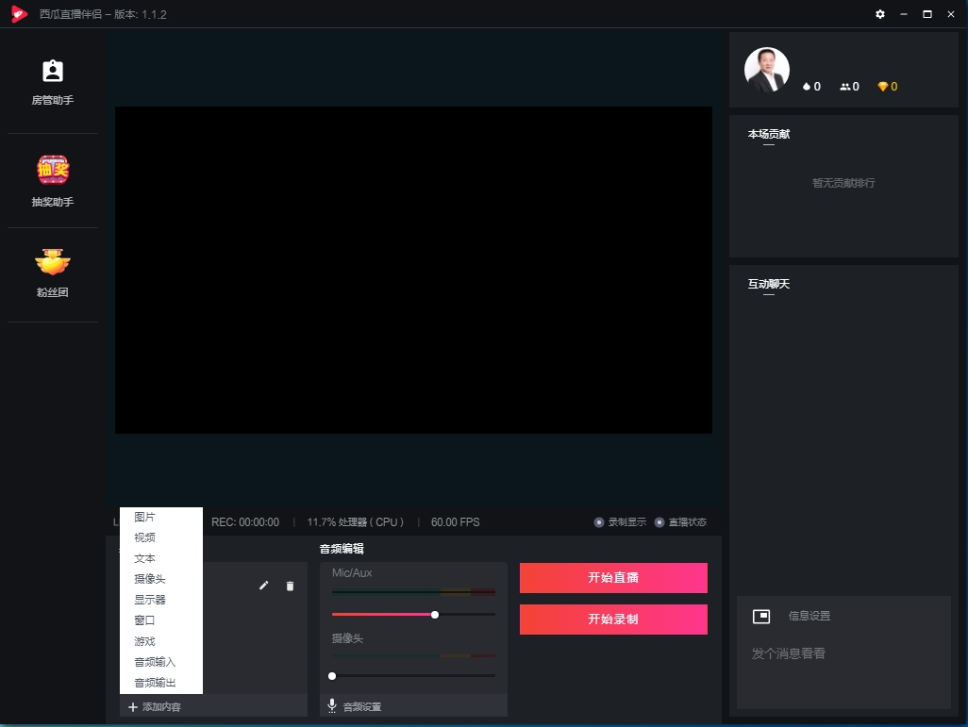Open the settings gear in title bar
Image resolution: width=968 pixels, height=727 pixels.
coord(879,14)
